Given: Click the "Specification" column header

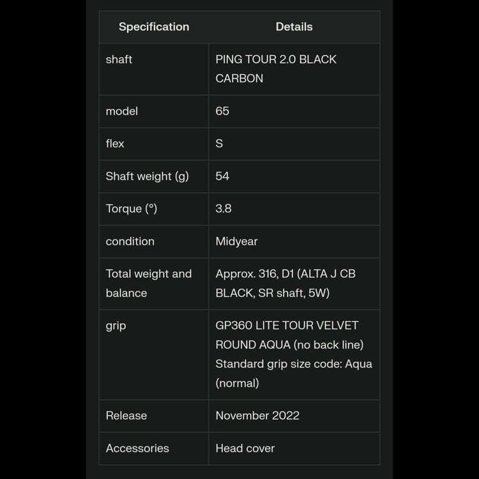Looking at the screenshot, I should 154,27.
